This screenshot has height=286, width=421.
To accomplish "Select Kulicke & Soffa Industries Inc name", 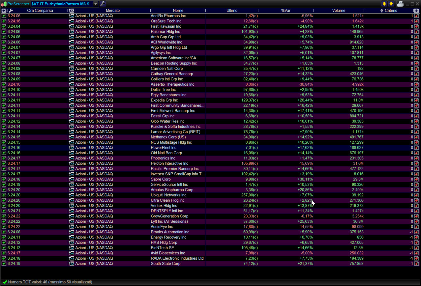I will [176, 127].
